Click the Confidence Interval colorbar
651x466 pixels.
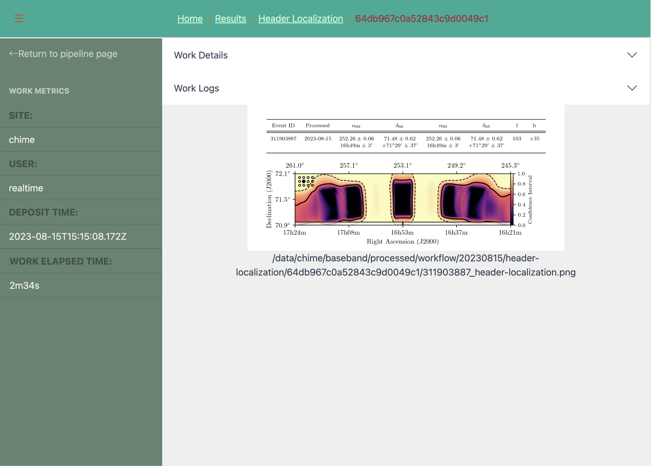[x=512, y=199]
